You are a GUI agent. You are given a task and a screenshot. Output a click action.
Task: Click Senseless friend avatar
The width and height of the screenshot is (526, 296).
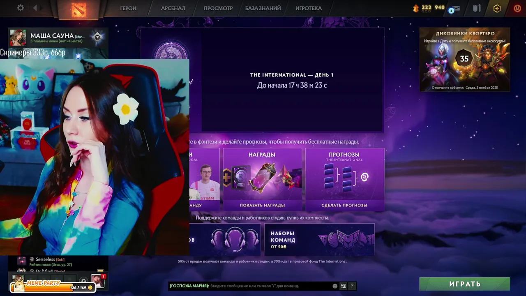point(22,261)
